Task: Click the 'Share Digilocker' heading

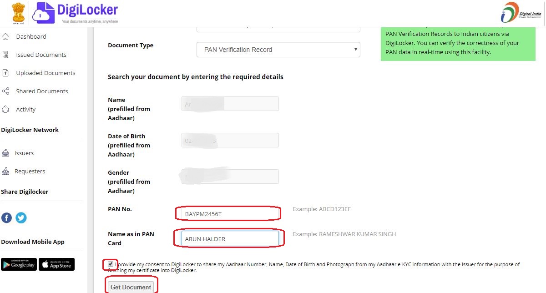Action: point(25,192)
